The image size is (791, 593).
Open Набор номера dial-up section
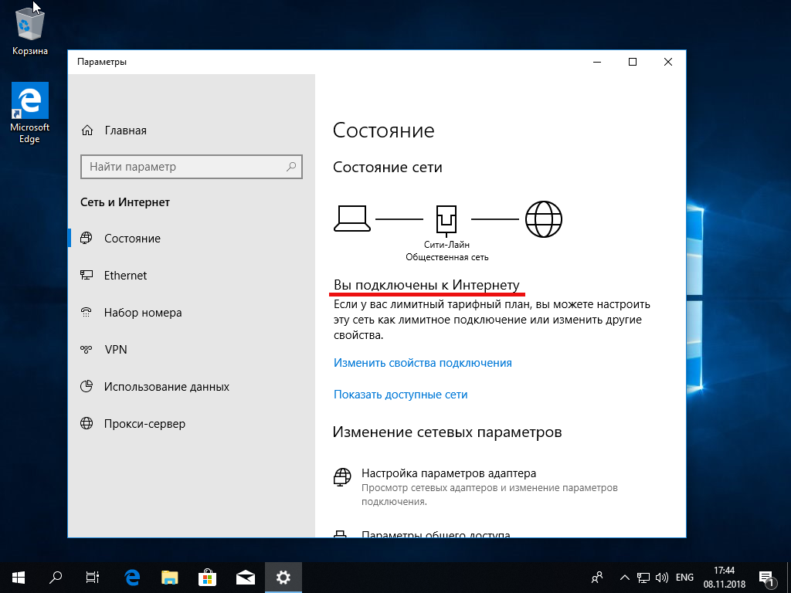[x=143, y=313]
